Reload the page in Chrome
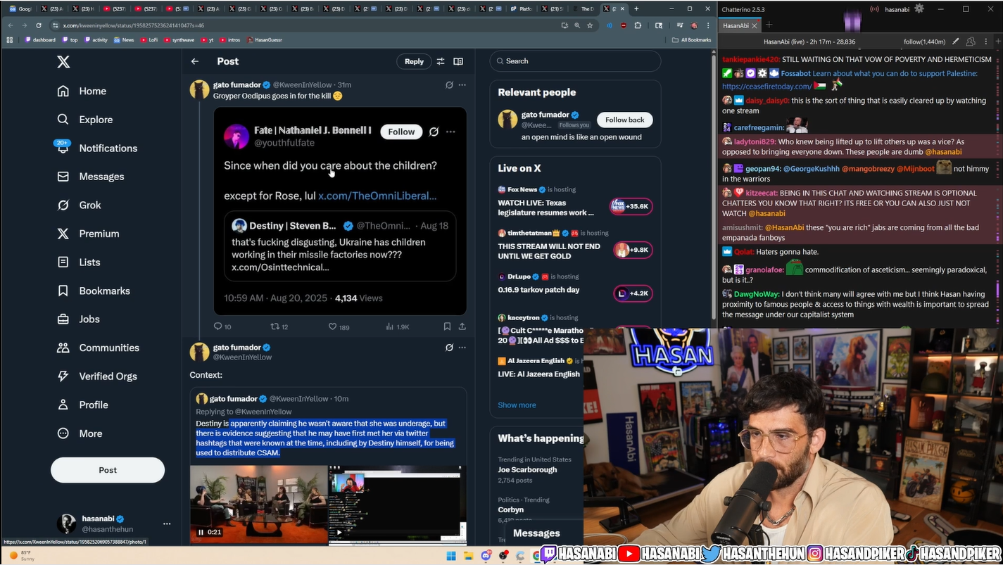Image resolution: width=1003 pixels, height=565 pixels. pyautogui.click(x=38, y=25)
